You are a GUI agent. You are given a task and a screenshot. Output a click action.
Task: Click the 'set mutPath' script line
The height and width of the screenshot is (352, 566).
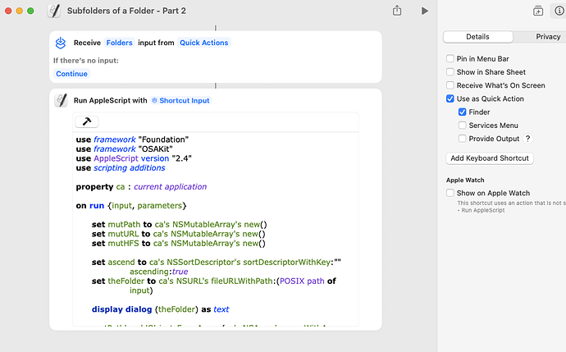tap(179, 225)
